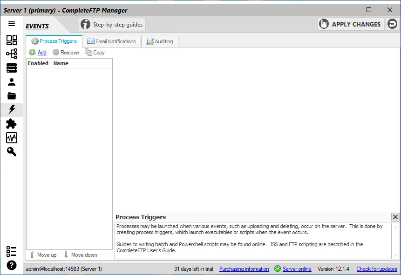Click Check for updates link
Screen dimensions: 401x275
coord(377,269)
